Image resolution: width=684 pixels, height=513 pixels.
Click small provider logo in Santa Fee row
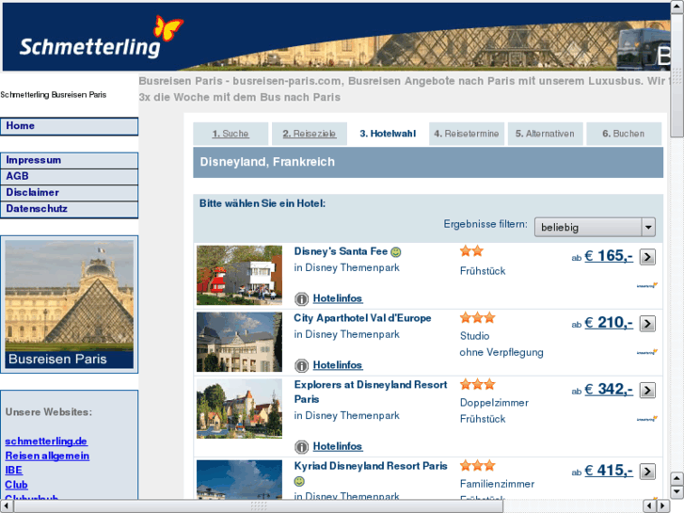tap(647, 286)
